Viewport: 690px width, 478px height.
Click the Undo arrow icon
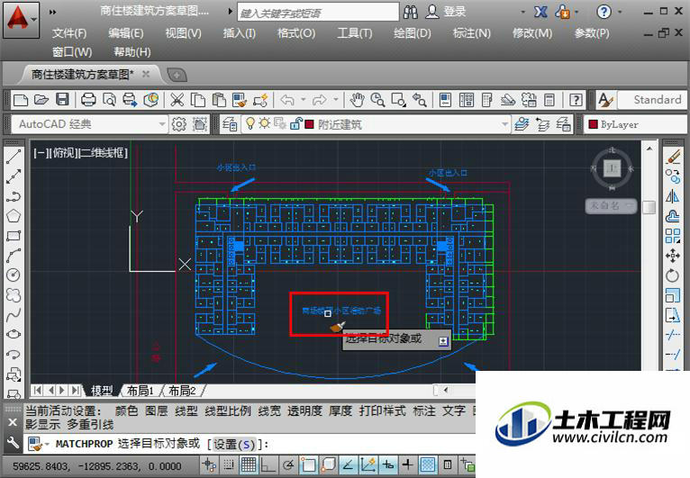point(287,100)
